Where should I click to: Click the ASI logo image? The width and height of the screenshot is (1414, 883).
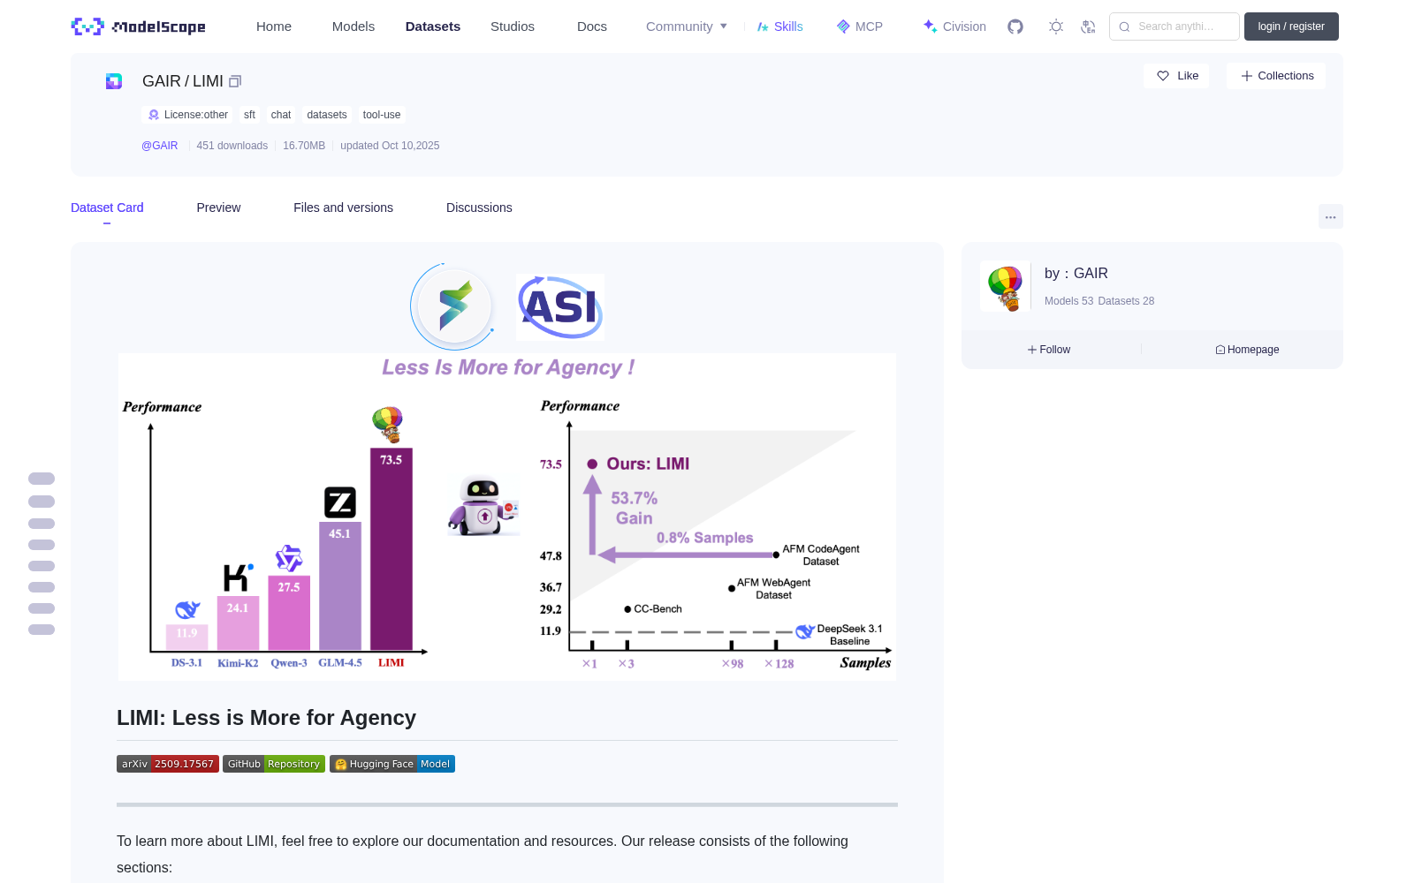(x=560, y=306)
